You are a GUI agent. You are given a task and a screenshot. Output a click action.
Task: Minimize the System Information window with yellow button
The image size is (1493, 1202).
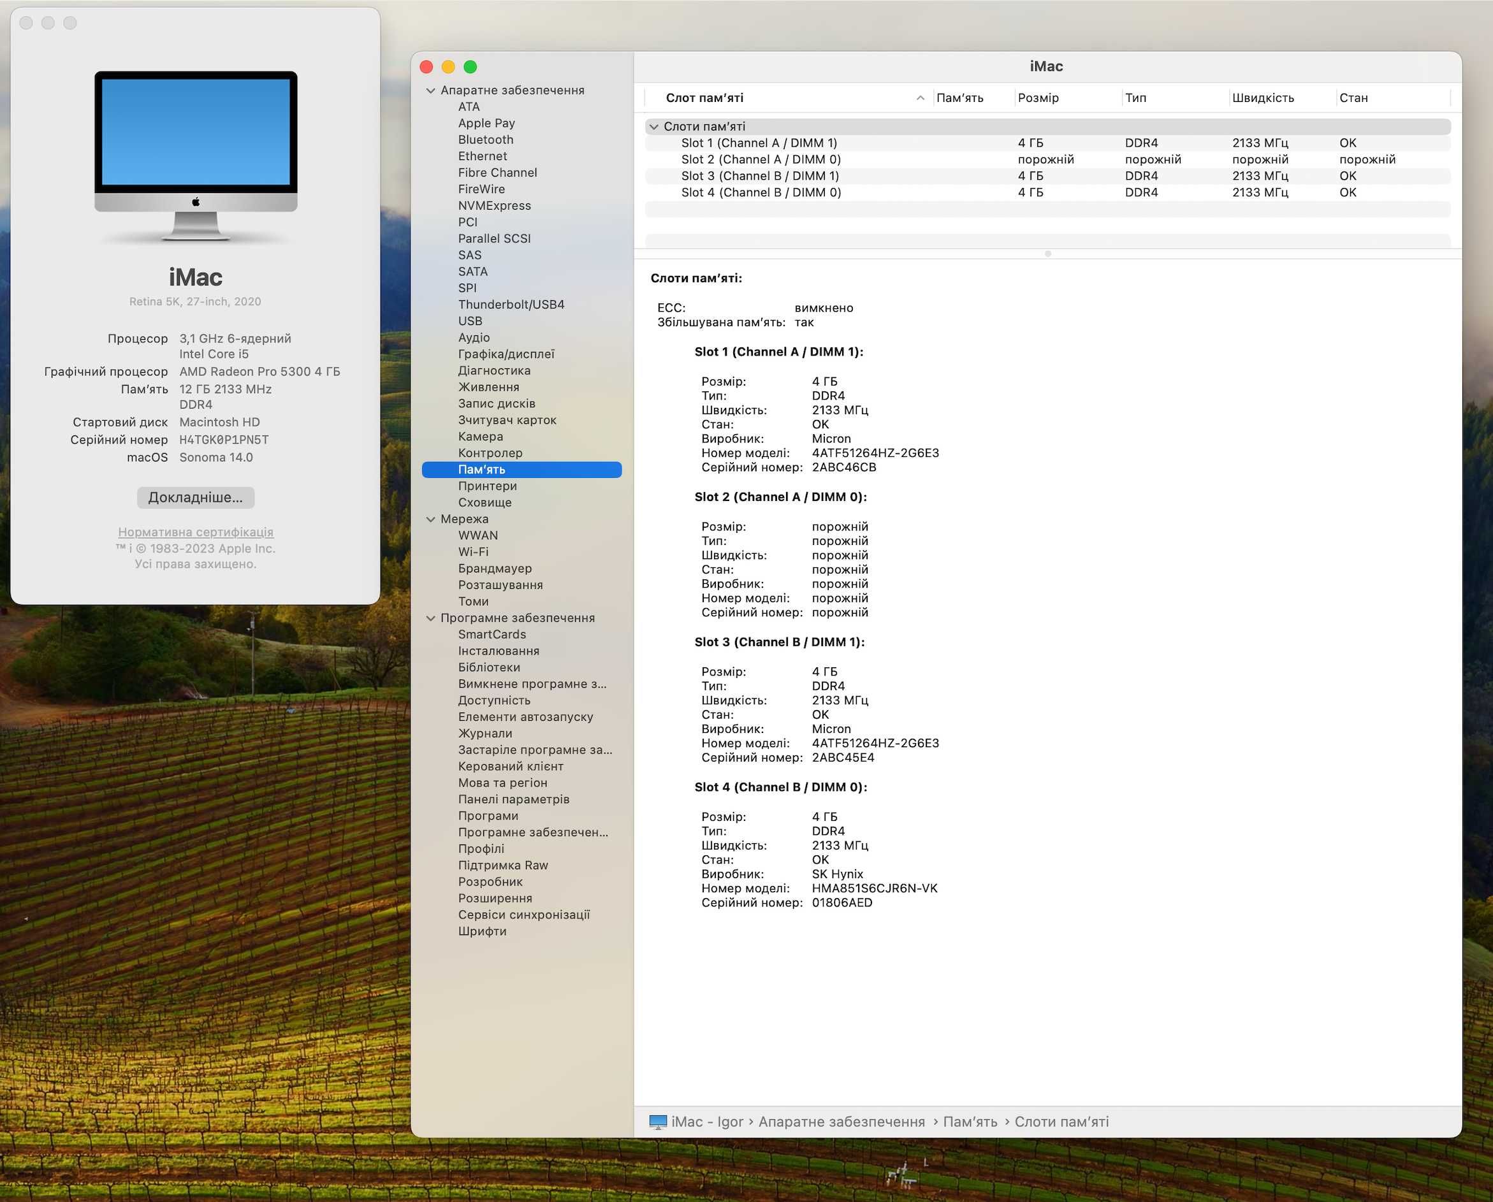coord(449,66)
